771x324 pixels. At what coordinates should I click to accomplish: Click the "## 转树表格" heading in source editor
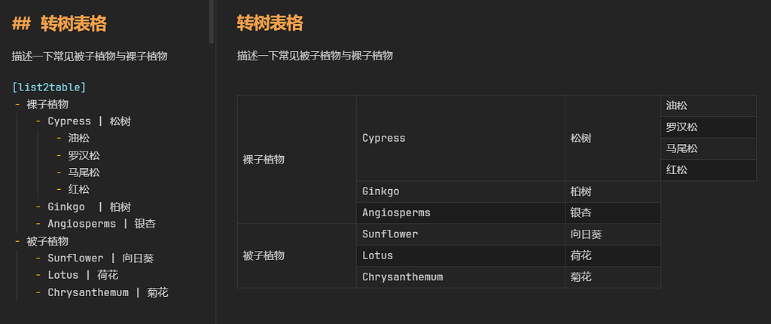point(59,24)
